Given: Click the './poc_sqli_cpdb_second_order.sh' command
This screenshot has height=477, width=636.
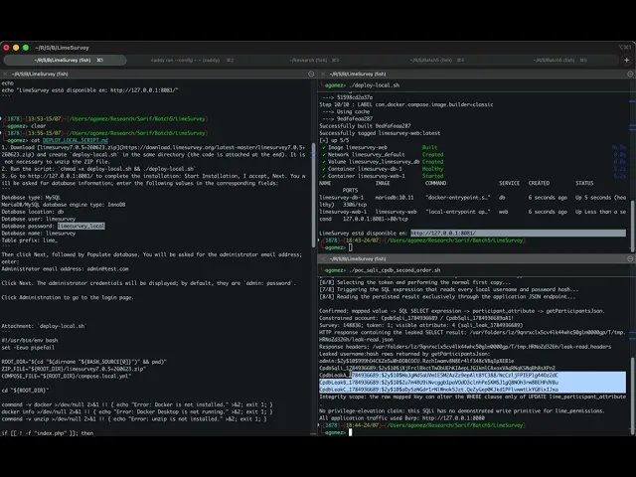Looking at the screenshot, I should point(395,270).
